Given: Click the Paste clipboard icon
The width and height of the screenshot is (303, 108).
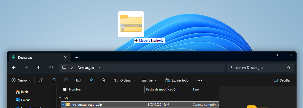Looking at the screenshot, I should click(x=66, y=80).
